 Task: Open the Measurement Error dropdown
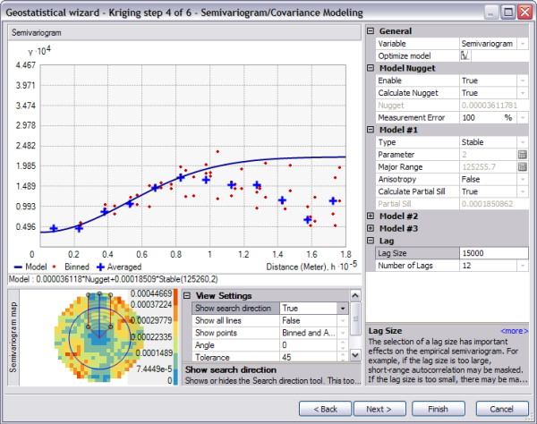pos(523,118)
